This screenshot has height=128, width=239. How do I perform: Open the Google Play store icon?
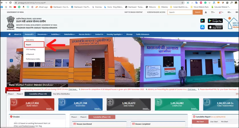click(202, 21)
